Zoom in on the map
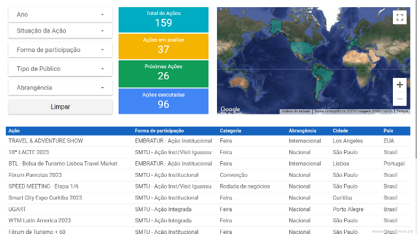The height and width of the screenshot is (234, 417). [399, 85]
